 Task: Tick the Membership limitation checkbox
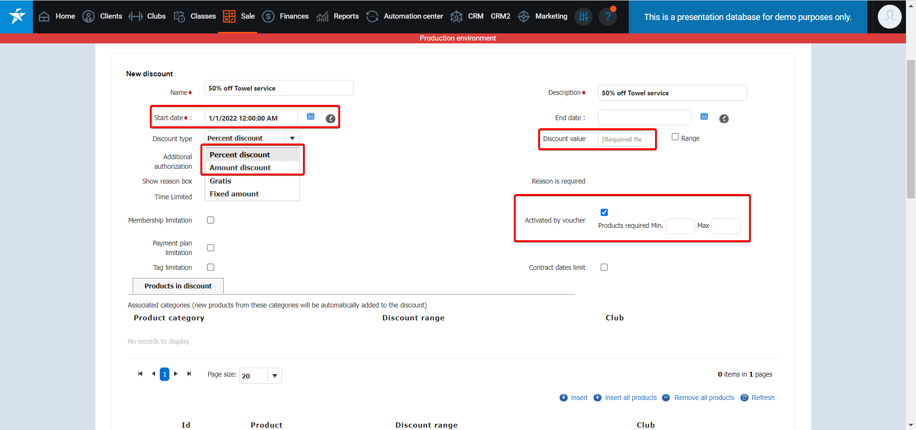point(210,220)
